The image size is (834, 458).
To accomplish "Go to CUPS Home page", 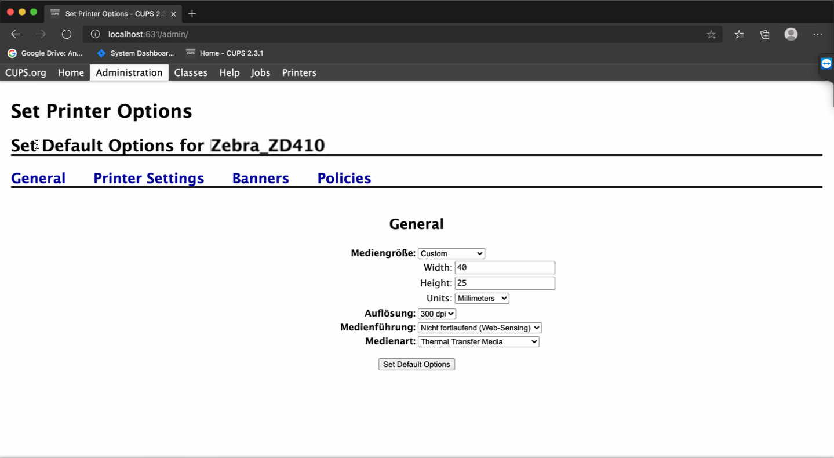I will (71, 72).
